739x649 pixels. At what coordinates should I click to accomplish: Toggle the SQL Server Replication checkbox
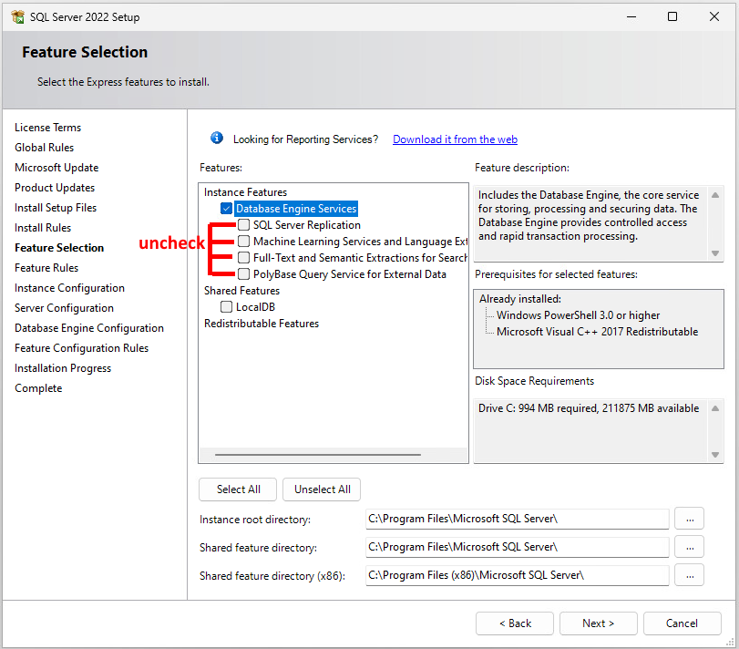243,225
